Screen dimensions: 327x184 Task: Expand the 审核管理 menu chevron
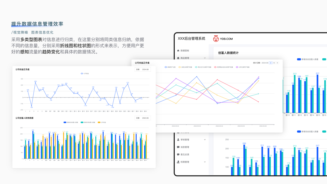point(205,140)
